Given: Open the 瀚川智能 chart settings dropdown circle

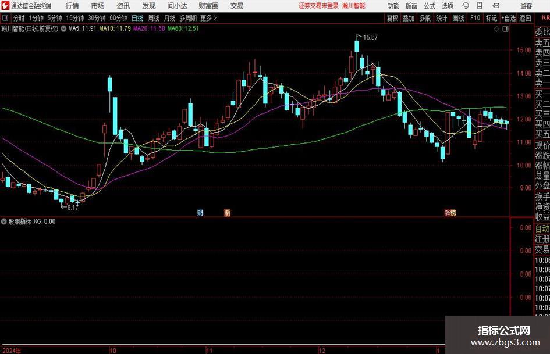Looking at the screenshot, I should [x=63, y=28].
